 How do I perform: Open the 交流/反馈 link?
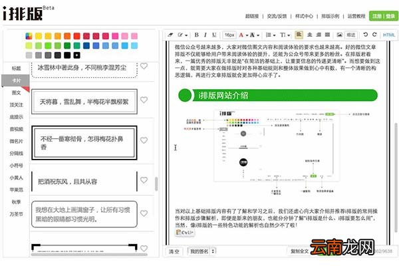point(277,16)
